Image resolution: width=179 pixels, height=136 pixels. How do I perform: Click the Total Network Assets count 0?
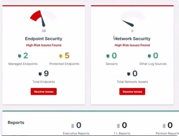point(135,74)
